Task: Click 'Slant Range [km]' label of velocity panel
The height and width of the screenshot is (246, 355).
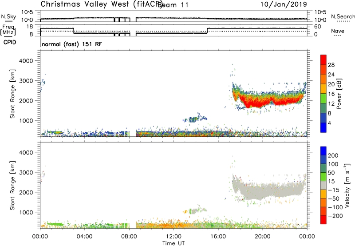Action: pyautogui.click(x=12, y=186)
